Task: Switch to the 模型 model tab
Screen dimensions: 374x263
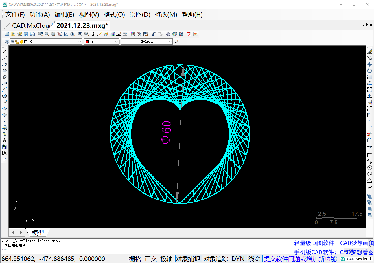Action: [x=38, y=232]
